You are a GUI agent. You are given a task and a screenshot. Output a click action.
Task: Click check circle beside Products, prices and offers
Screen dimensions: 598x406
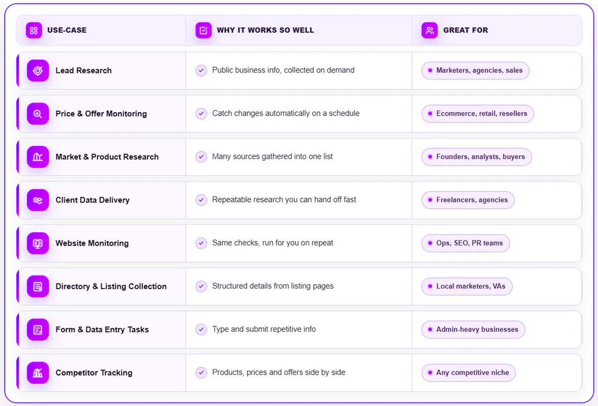[201, 373]
